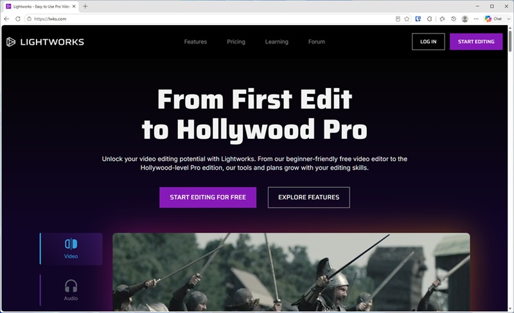Screen dimensions: 514x313
Task: Click the Lightworks logo
Action: coord(45,42)
